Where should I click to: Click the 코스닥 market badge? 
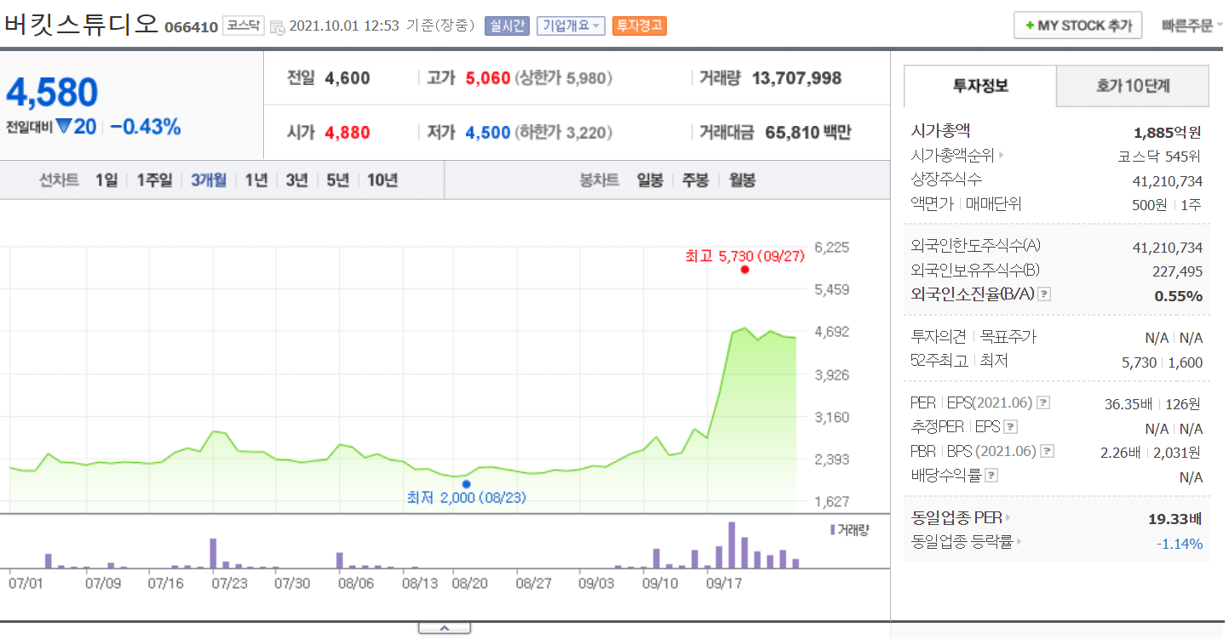click(244, 26)
